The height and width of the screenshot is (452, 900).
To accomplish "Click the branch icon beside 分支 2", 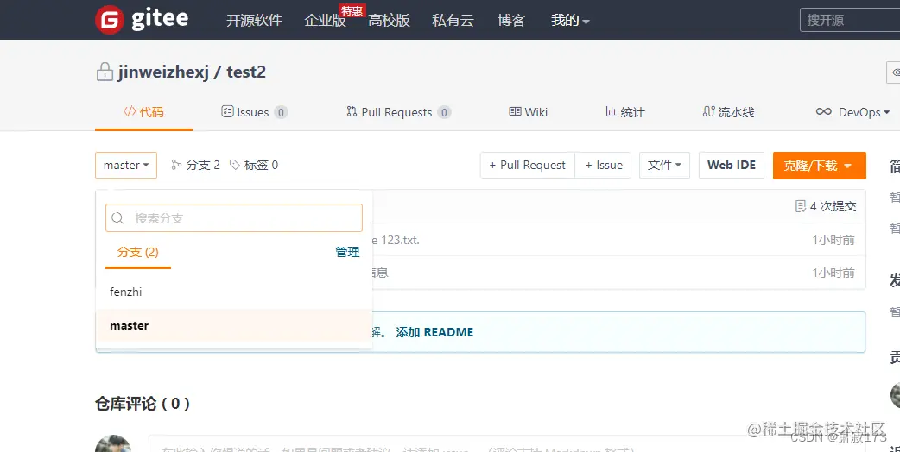I will point(176,165).
